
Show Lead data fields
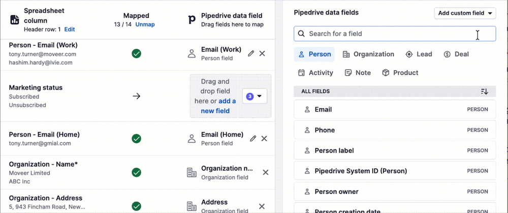pyautogui.click(x=418, y=54)
